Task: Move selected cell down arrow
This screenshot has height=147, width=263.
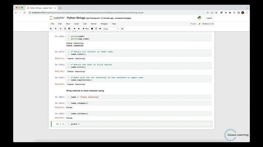Action: (79, 29)
